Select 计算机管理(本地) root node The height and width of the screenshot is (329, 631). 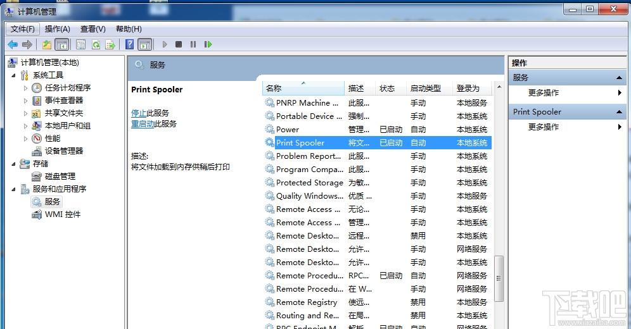click(x=50, y=63)
